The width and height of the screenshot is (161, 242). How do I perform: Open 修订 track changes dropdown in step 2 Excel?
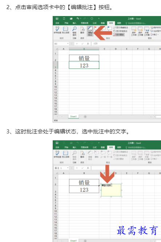pyautogui.click(x=154, y=35)
